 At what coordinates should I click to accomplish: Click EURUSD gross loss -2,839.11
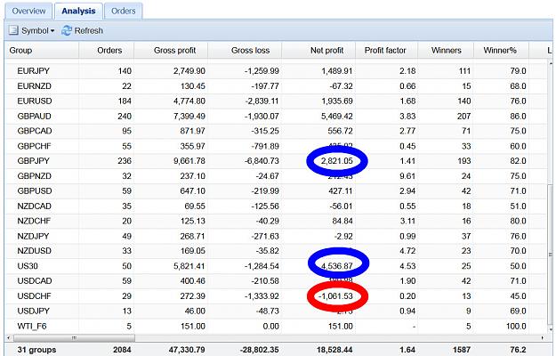click(262, 101)
